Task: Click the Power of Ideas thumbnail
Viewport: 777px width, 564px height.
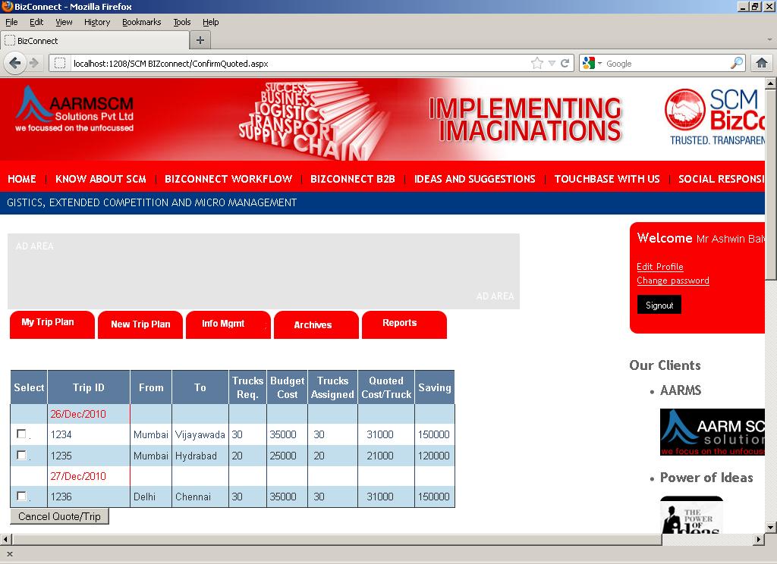Action: 692,515
